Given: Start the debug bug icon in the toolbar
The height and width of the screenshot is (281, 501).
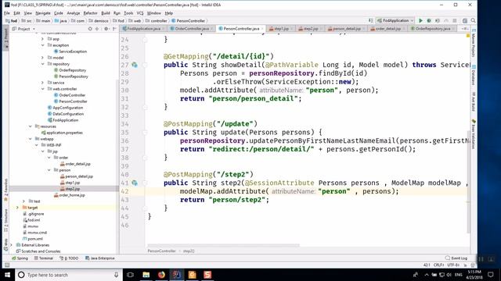Looking at the screenshot, I should coord(429,21).
